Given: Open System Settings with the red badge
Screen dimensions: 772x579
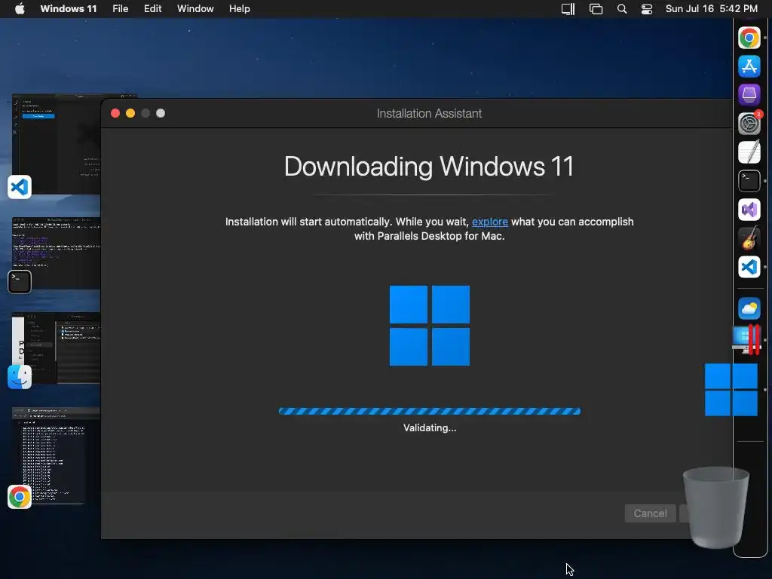Looking at the screenshot, I should click(749, 124).
